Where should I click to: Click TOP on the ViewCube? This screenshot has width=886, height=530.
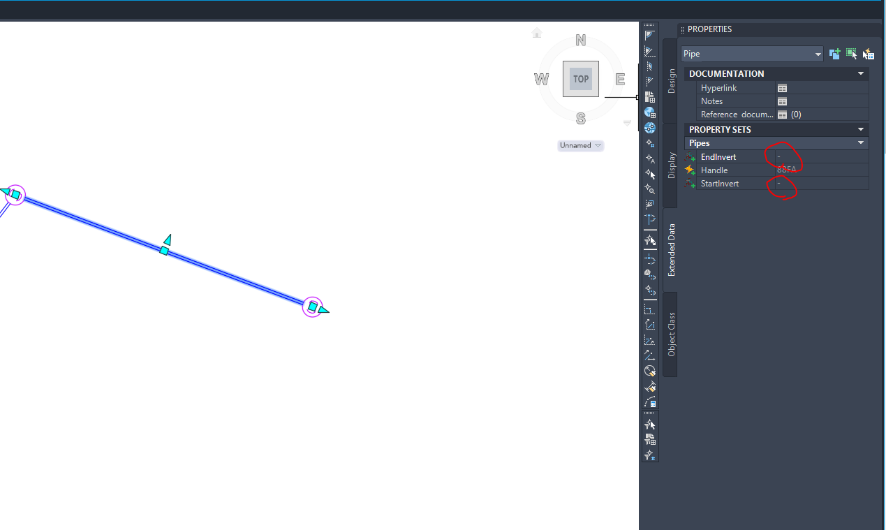[x=580, y=78]
